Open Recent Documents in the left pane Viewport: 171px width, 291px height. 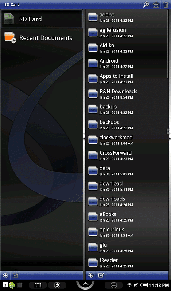point(42,38)
